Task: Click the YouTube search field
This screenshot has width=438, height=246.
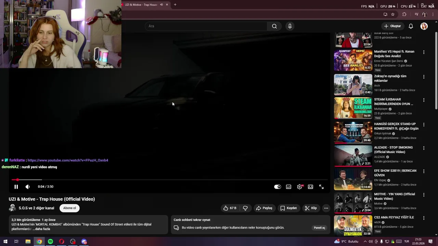Action: pyautogui.click(x=206, y=26)
